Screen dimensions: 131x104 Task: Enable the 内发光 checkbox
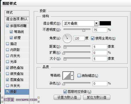pos(7,56)
